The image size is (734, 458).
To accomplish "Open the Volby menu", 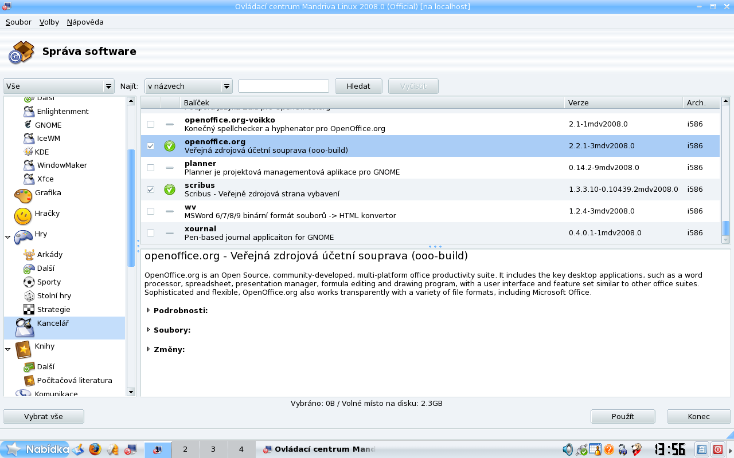I will click(x=49, y=22).
